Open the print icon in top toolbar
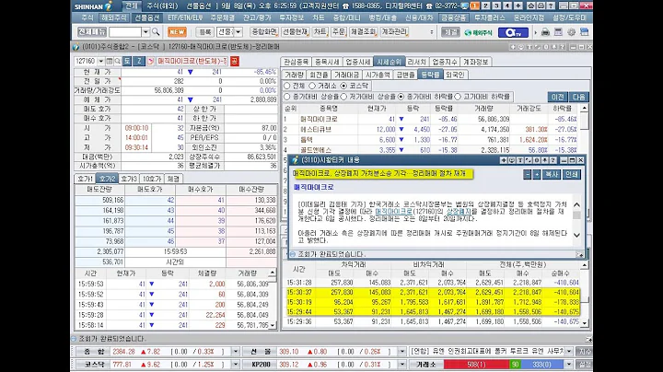 click(x=545, y=32)
